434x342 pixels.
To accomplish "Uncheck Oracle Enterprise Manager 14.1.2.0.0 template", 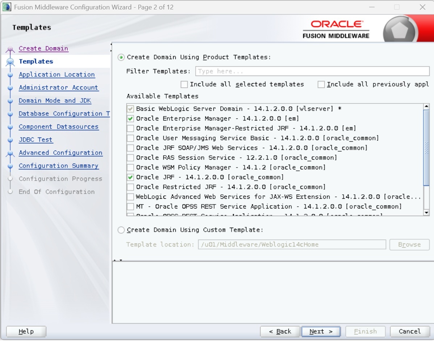I will pos(130,119).
